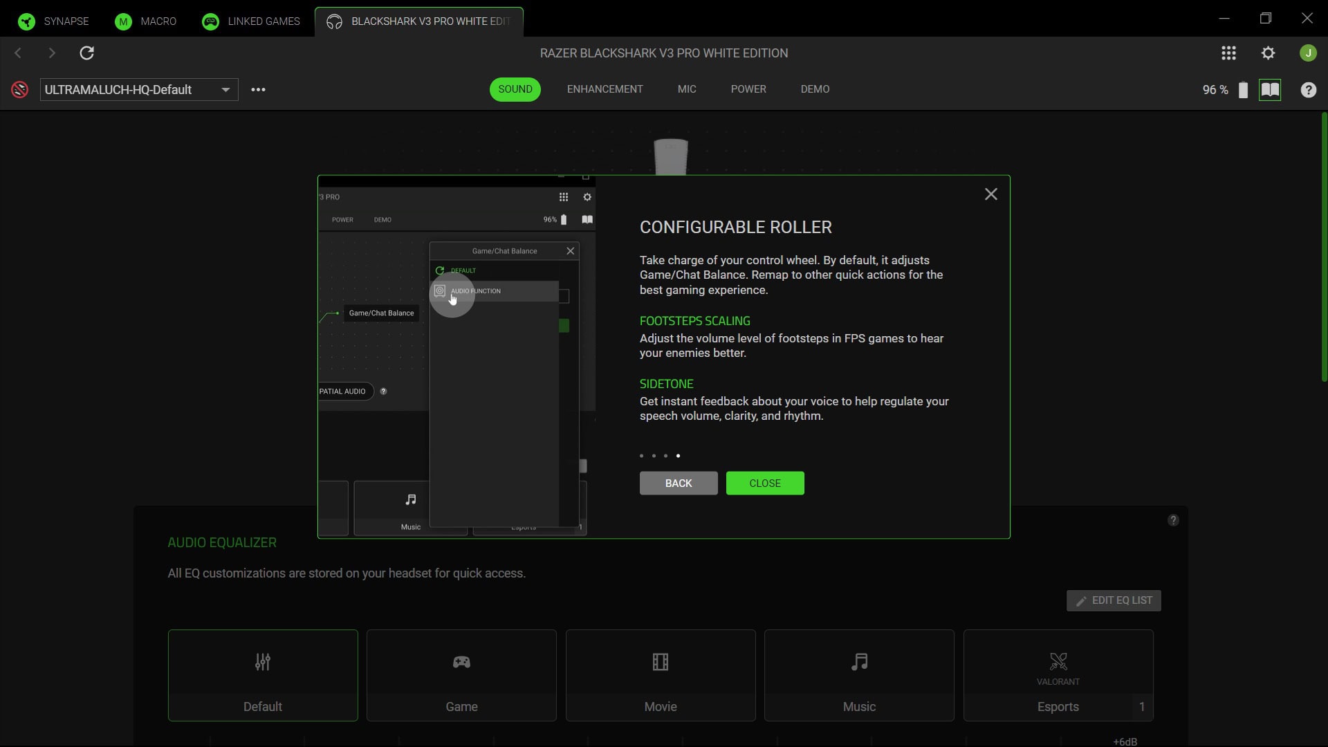Click the Default preset sliders icon
This screenshot has width=1328, height=747.
tap(263, 662)
